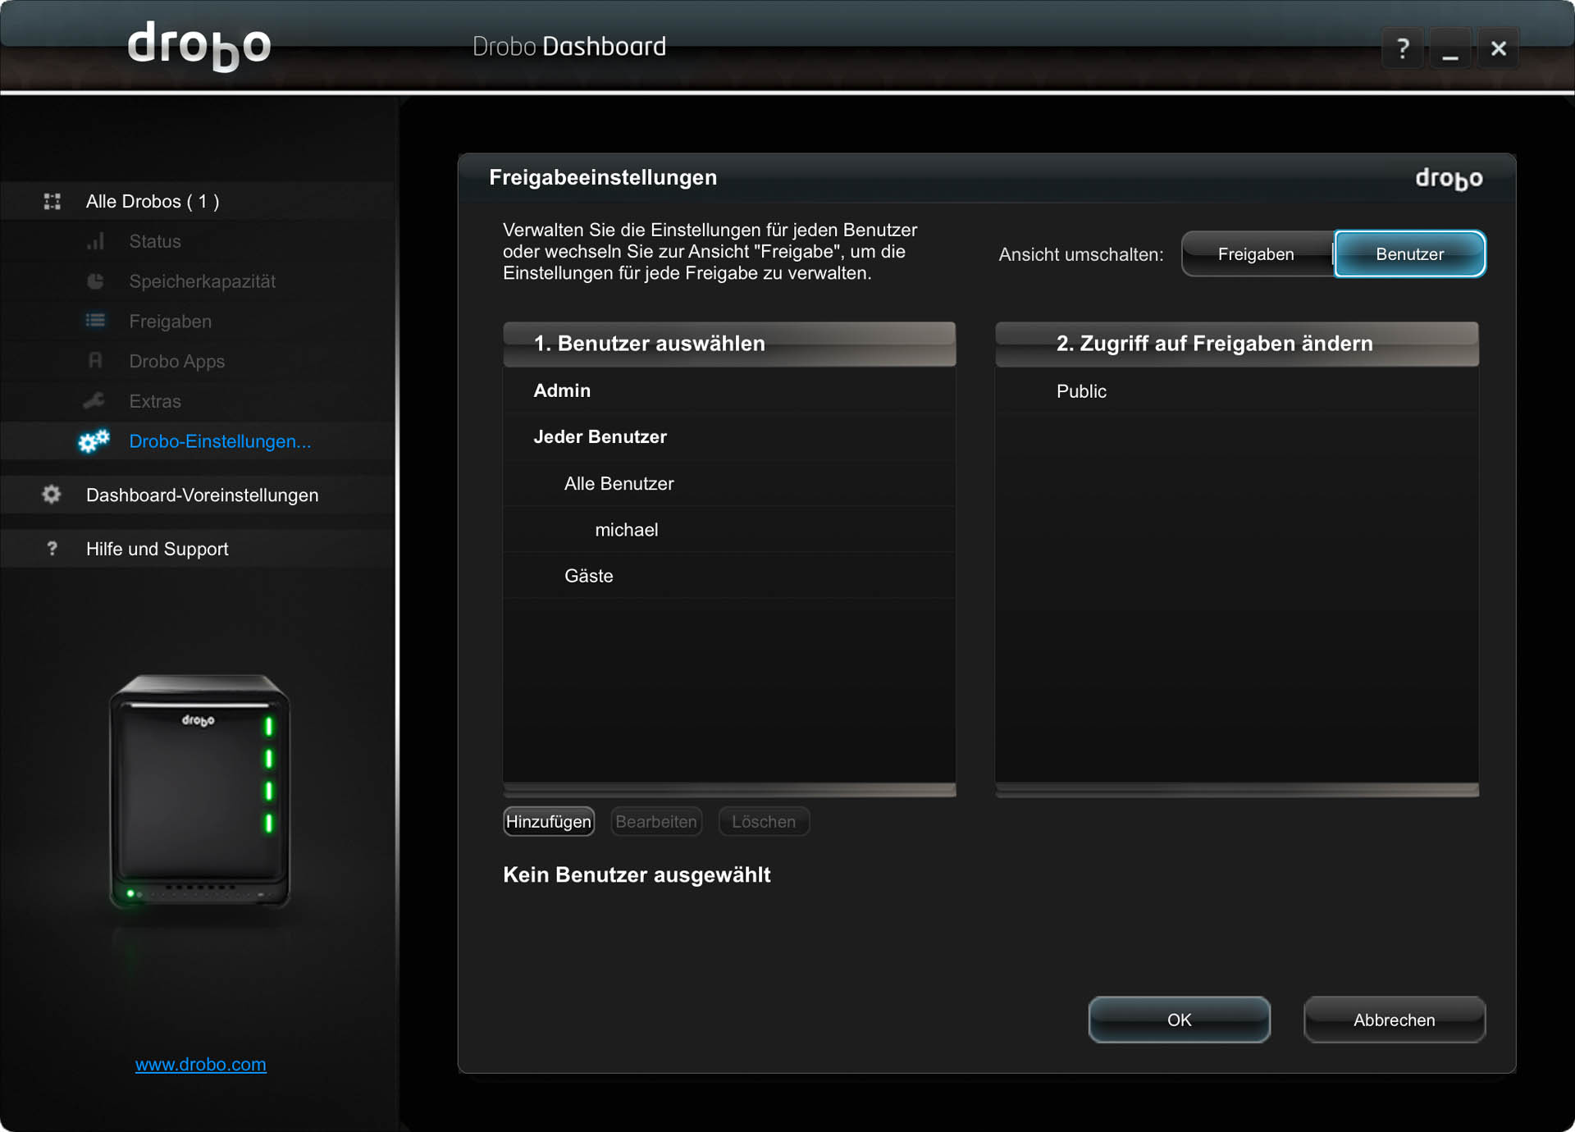Open the www.drobo.com link

(x=200, y=1064)
